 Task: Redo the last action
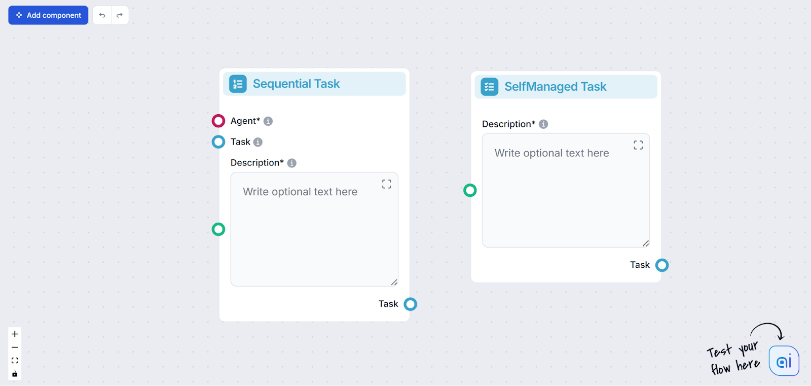(x=120, y=15)
